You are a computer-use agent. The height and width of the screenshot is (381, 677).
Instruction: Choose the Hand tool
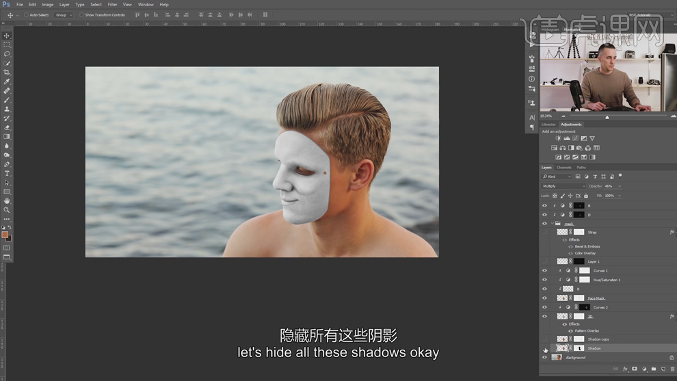[x=6, y=201]
